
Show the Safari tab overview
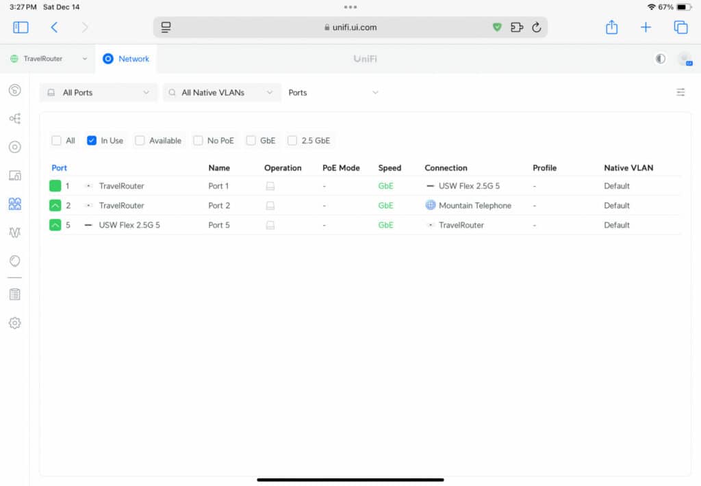pos(680,27)
